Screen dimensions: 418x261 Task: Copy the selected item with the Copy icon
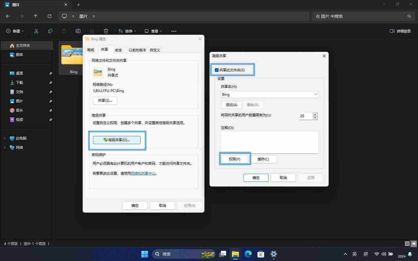tap(50, 31)
